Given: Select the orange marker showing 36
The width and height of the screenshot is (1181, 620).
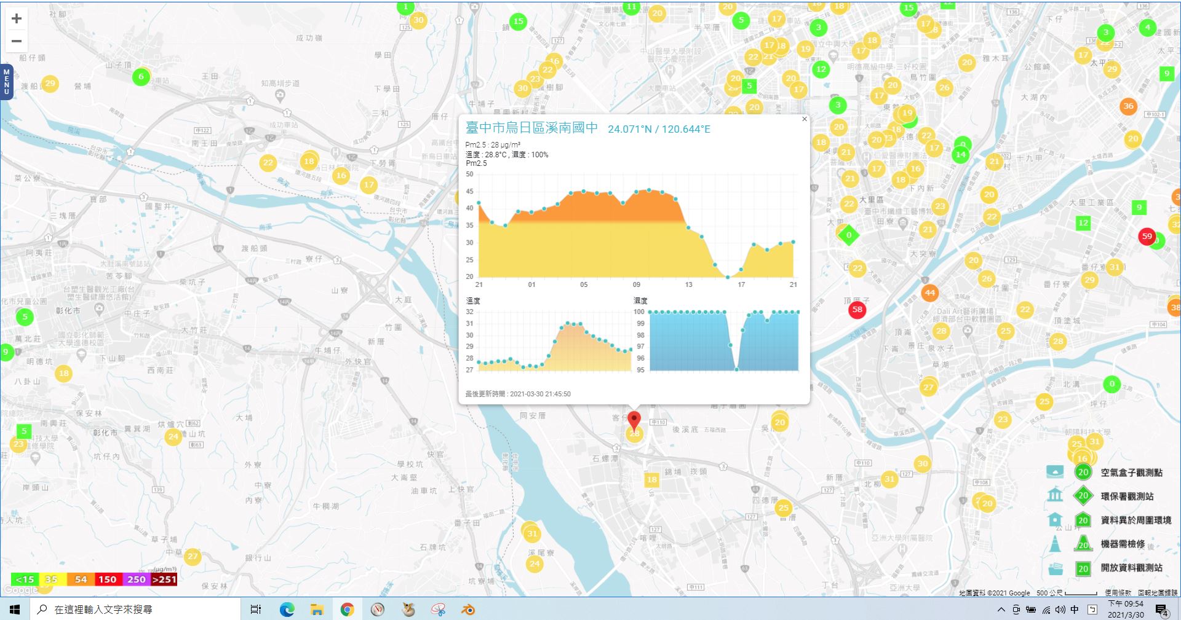Looking at the screenshot, I should [1128, 106].
